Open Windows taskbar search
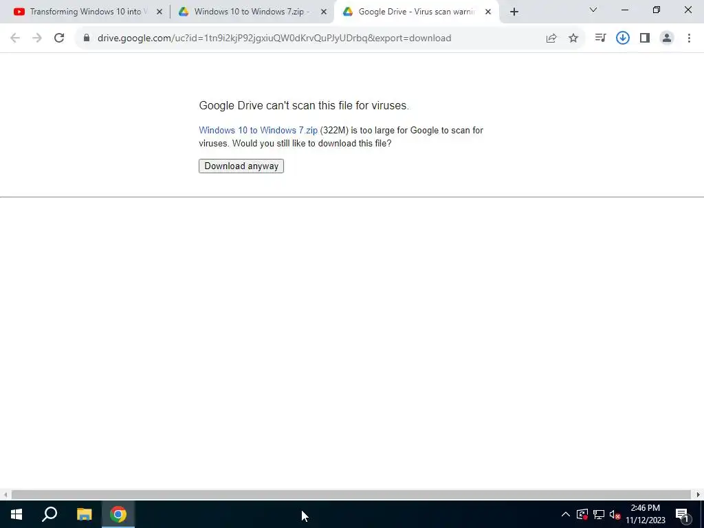 tap(49, 514)
